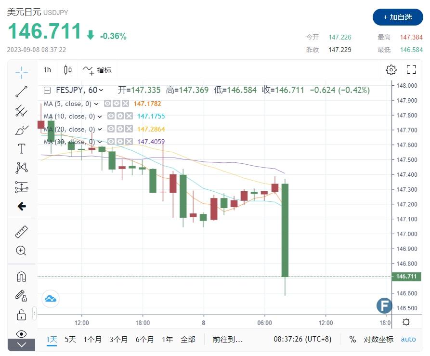Toggle the auto scale option

(408, 339)
